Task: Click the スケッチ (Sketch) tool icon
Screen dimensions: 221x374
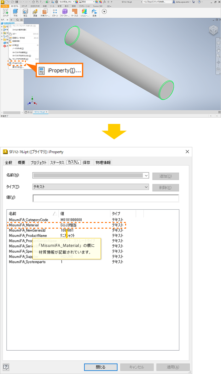Action: pyautogui.click(x=6, y=12)
